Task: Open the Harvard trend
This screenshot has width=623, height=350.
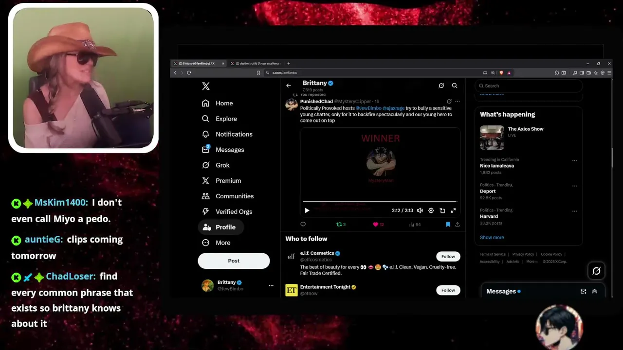Action: (489, 216)
